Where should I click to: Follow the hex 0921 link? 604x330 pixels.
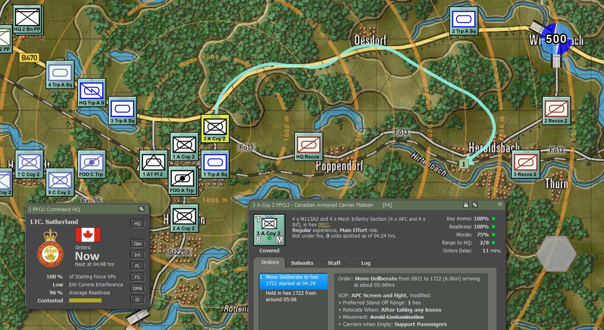tap(323, 225)
